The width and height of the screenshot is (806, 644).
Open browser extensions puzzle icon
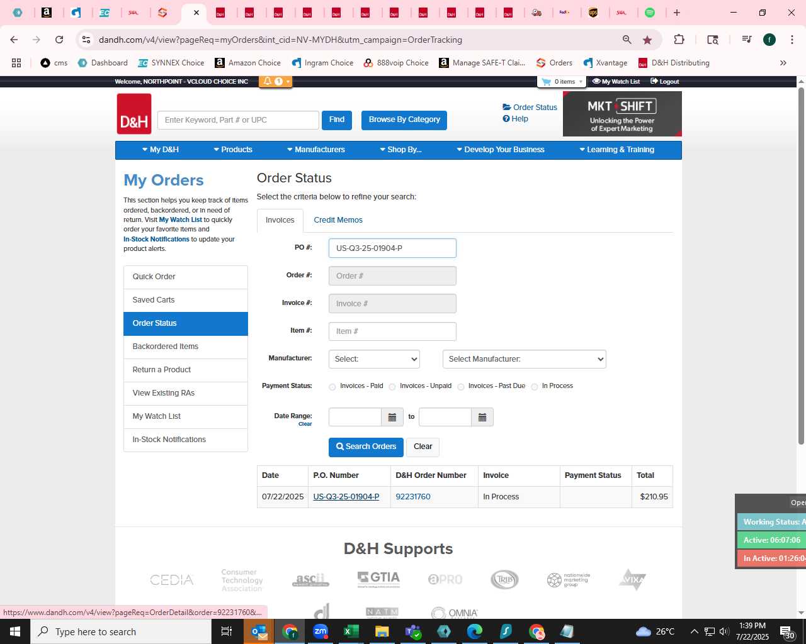pos(679,40)
